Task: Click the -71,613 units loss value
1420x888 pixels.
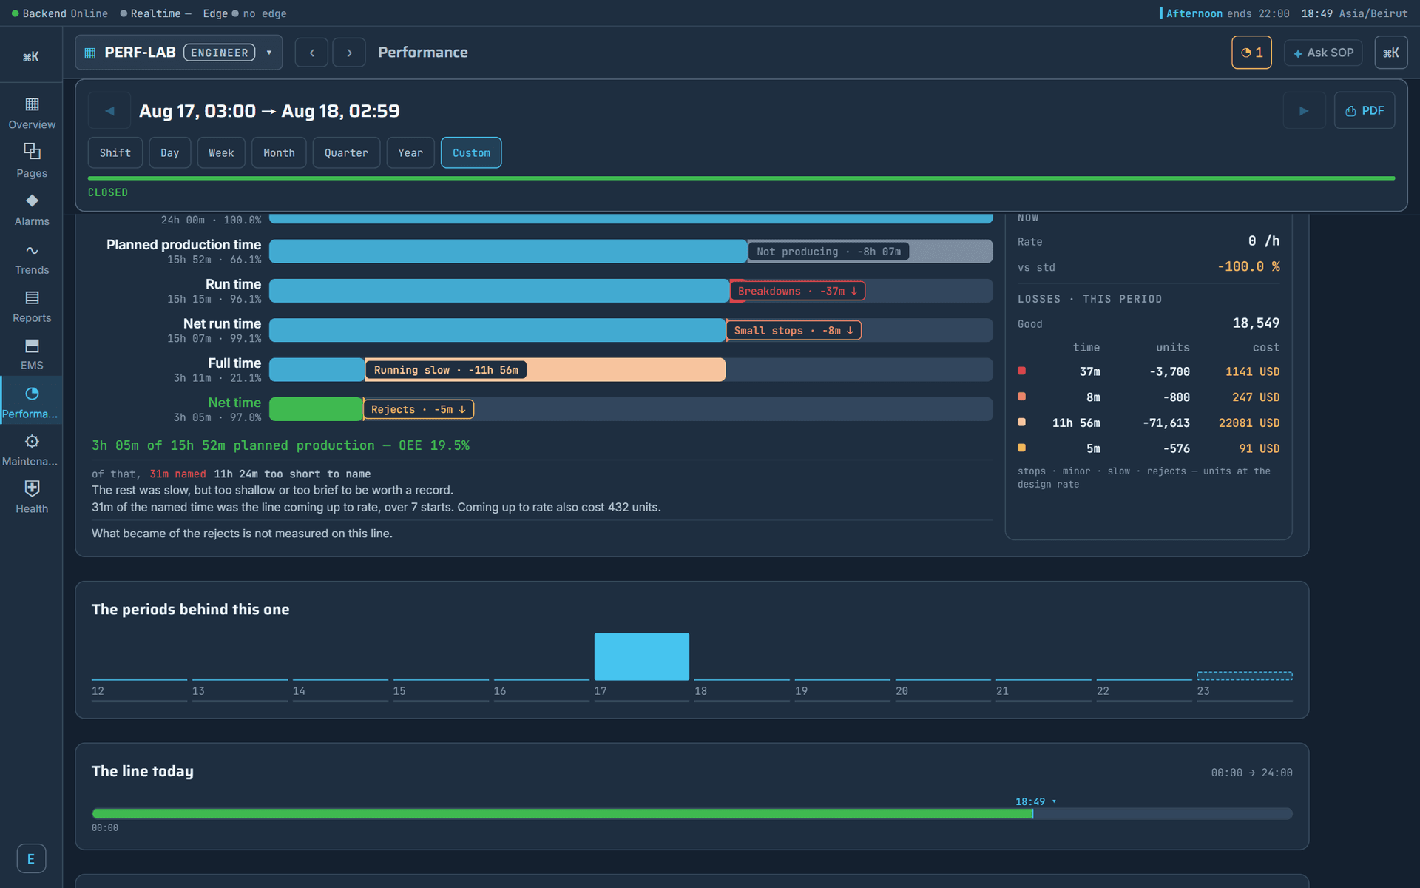Action: point(1166,423)
